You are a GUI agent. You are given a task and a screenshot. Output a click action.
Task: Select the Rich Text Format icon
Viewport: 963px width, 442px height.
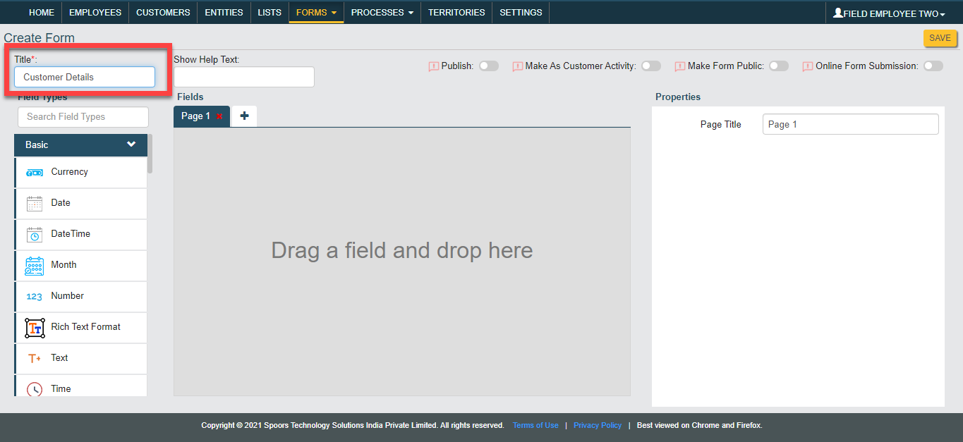[x=35, y=328]
